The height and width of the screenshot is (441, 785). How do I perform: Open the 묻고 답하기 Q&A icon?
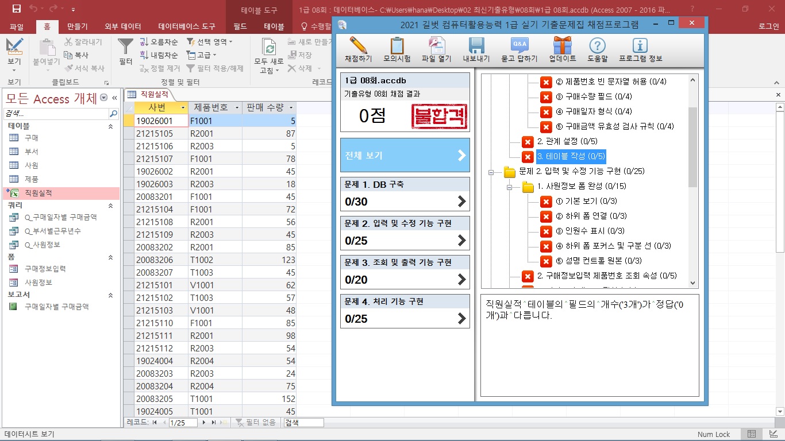pyautogui.click(x=519, y=46)
